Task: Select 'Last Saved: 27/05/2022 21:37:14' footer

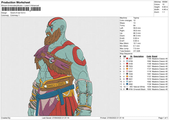Action: pos(55,118)
